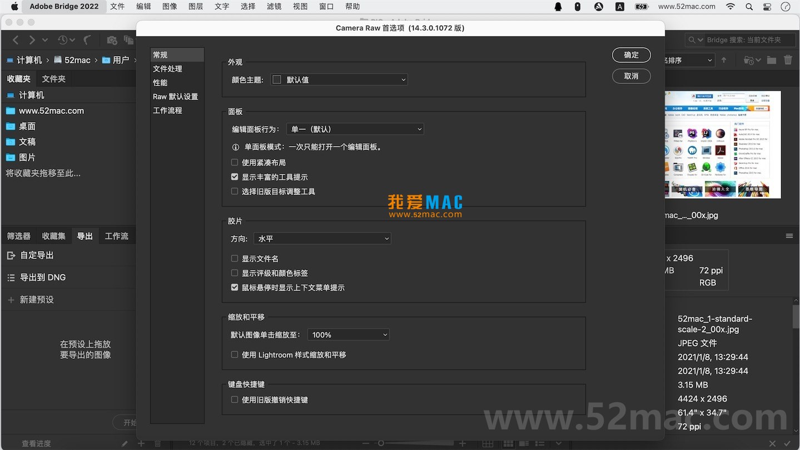Select the 52mac website thumbnail image
Screen dimensions: 800x450
723,144
